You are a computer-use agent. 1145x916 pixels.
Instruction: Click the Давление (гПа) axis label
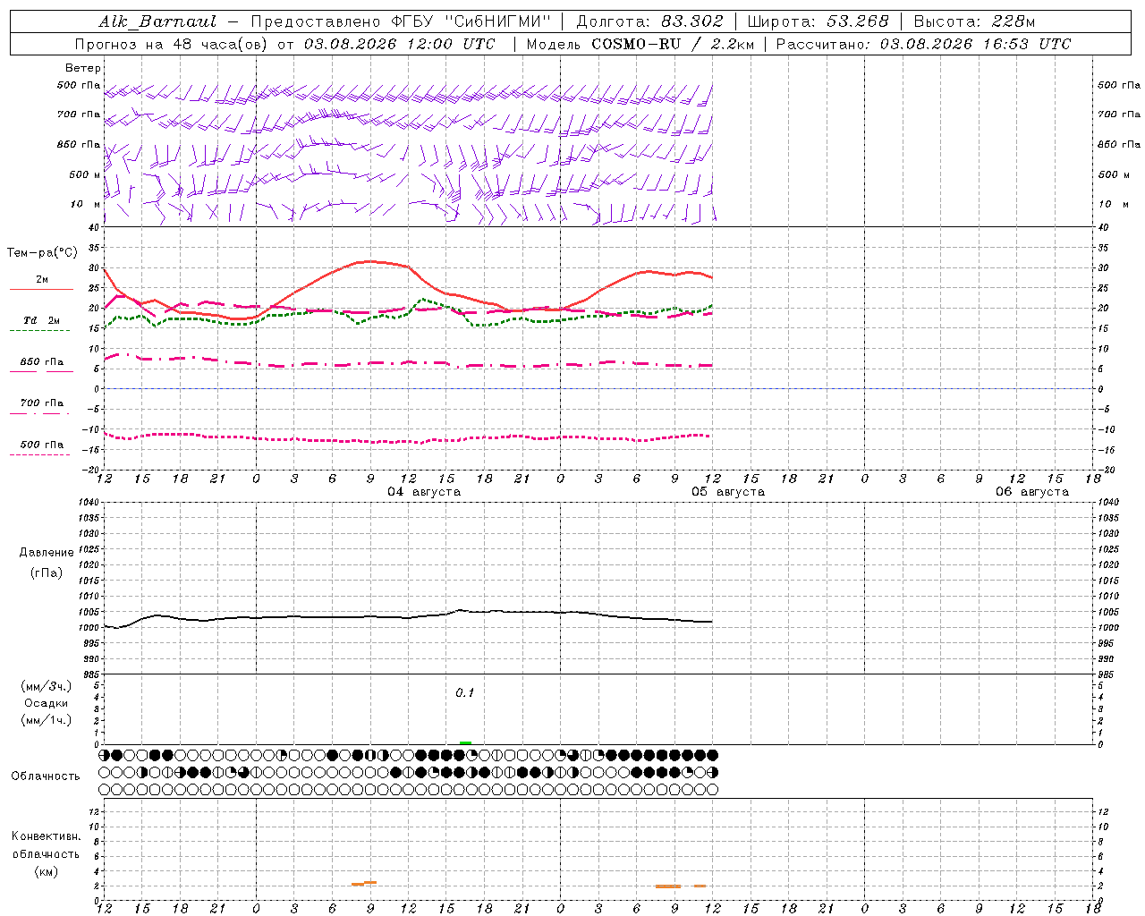click(47, 563)
